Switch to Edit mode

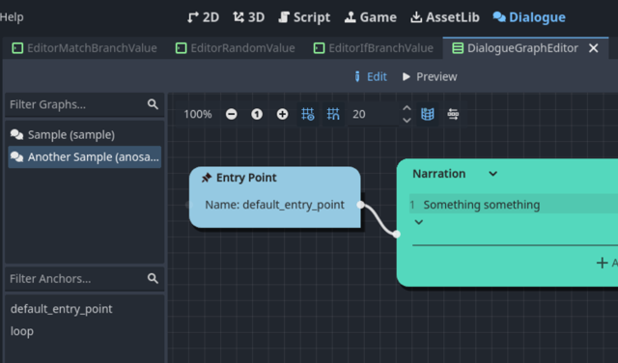pyautogui.click(x=371, y=76)
